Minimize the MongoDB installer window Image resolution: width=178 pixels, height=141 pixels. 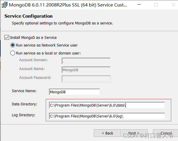coord(139,5)
